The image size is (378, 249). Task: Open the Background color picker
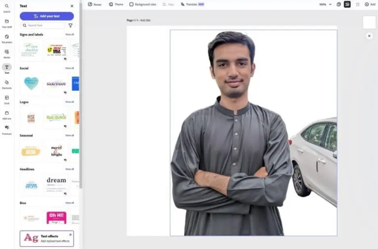coord(143,4)
